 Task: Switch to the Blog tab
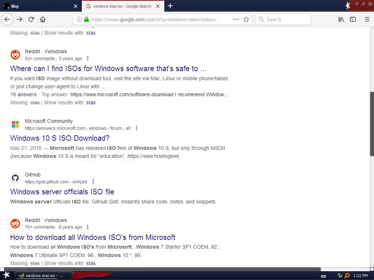point(41,6)
